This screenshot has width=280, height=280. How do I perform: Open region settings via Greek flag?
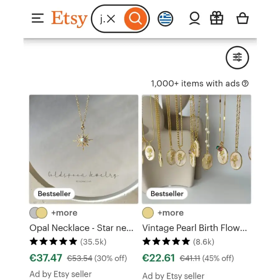(x=165, y=19)
